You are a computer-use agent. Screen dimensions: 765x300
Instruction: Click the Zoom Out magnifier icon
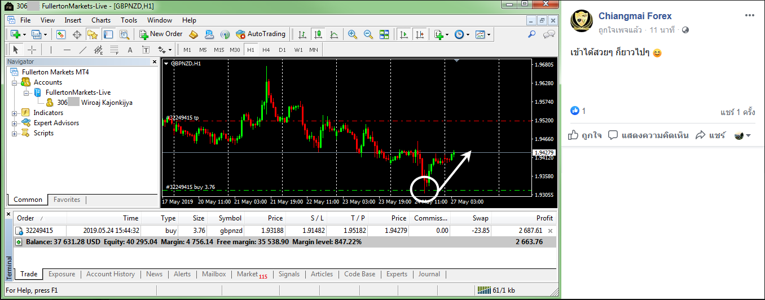click(368, 34)
